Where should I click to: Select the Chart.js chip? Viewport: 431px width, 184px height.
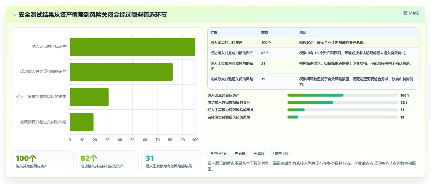[x=218, y=153]
